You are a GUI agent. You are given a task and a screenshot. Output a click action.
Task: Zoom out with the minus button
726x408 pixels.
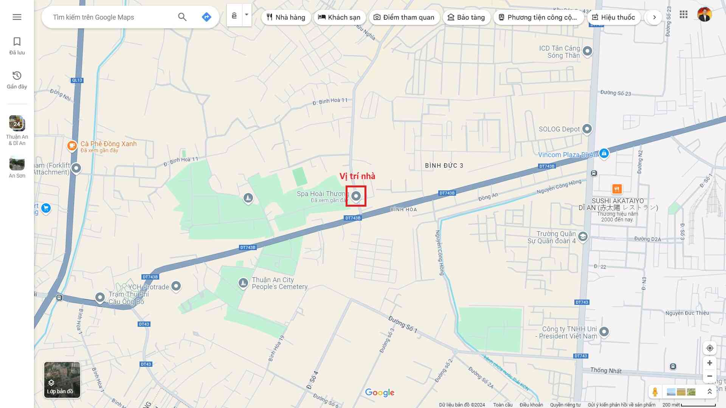[x=710, y=376]
